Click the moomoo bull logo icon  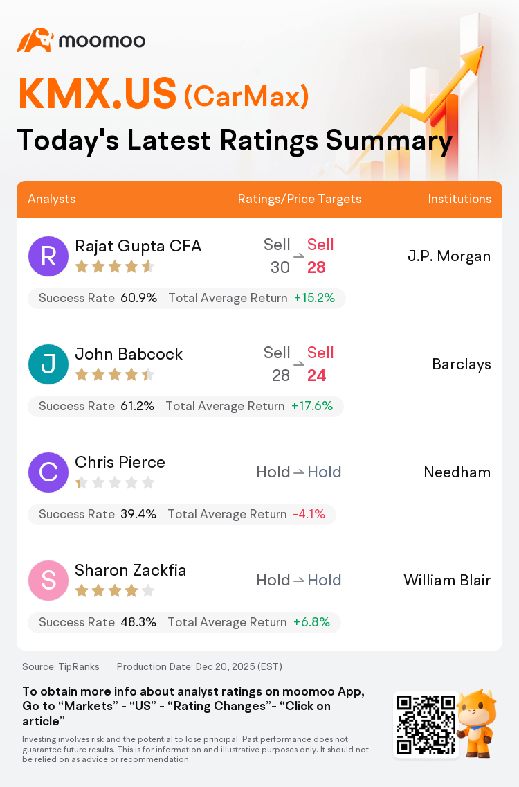tap(35, 40)
